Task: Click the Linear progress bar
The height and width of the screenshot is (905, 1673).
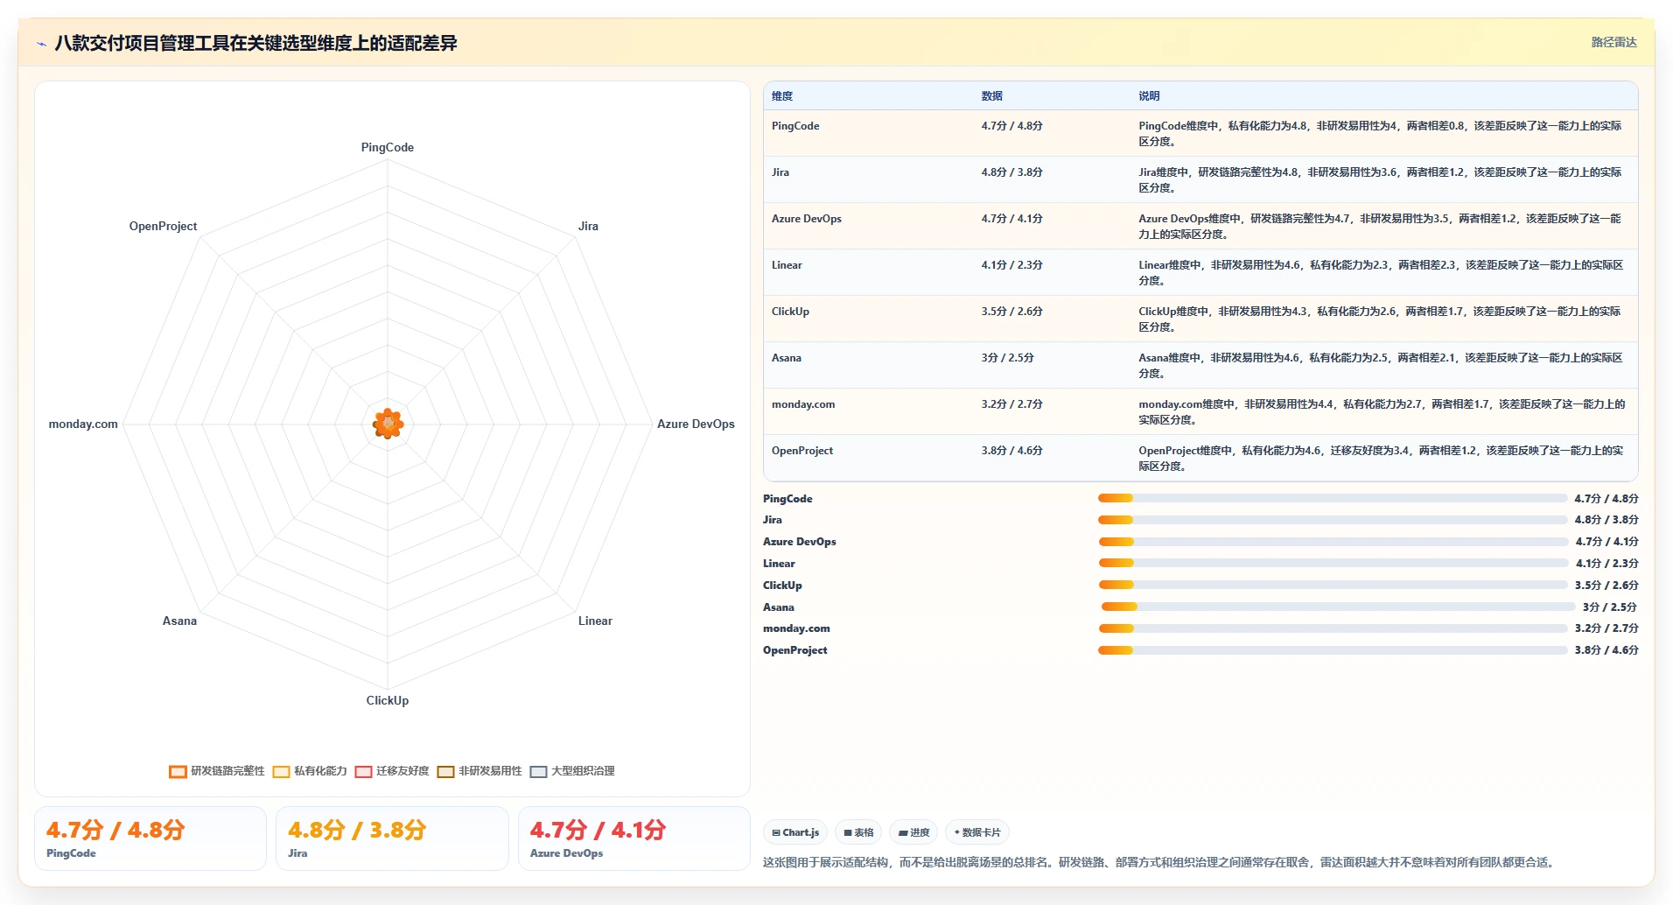Action: pos(1333,563)
